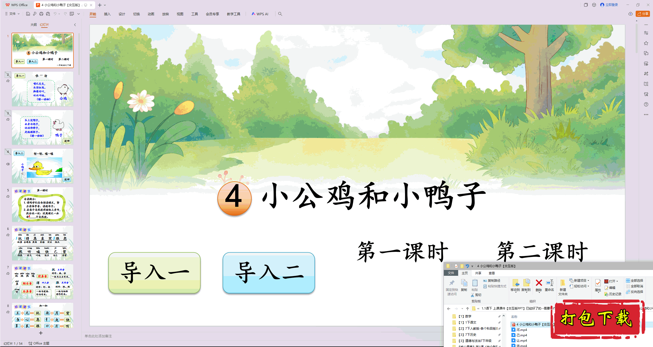653x347 pixels.
Task: Open the animation star icon in sidebar
Action: 646,43
